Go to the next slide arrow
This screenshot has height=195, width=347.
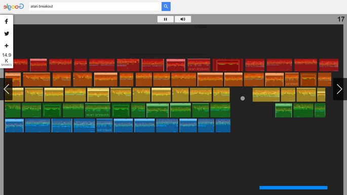click(x=340, y=89)
